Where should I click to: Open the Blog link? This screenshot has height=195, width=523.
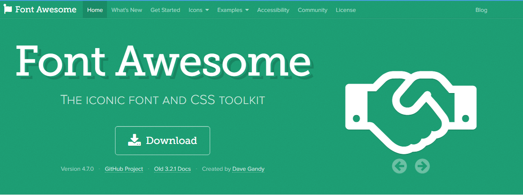point(481,10)
